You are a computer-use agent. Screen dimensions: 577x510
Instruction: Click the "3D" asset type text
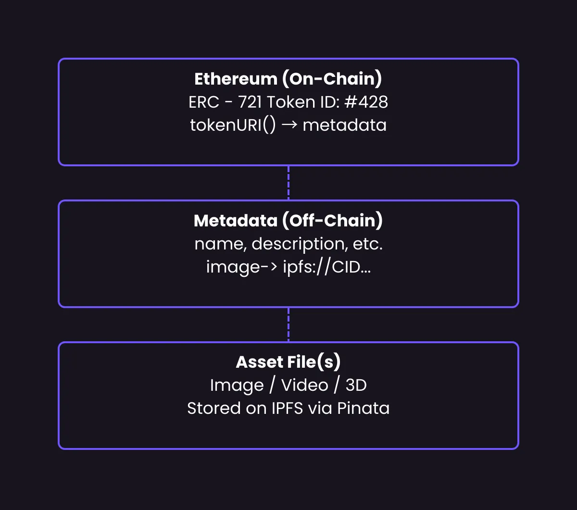point(356,385)
